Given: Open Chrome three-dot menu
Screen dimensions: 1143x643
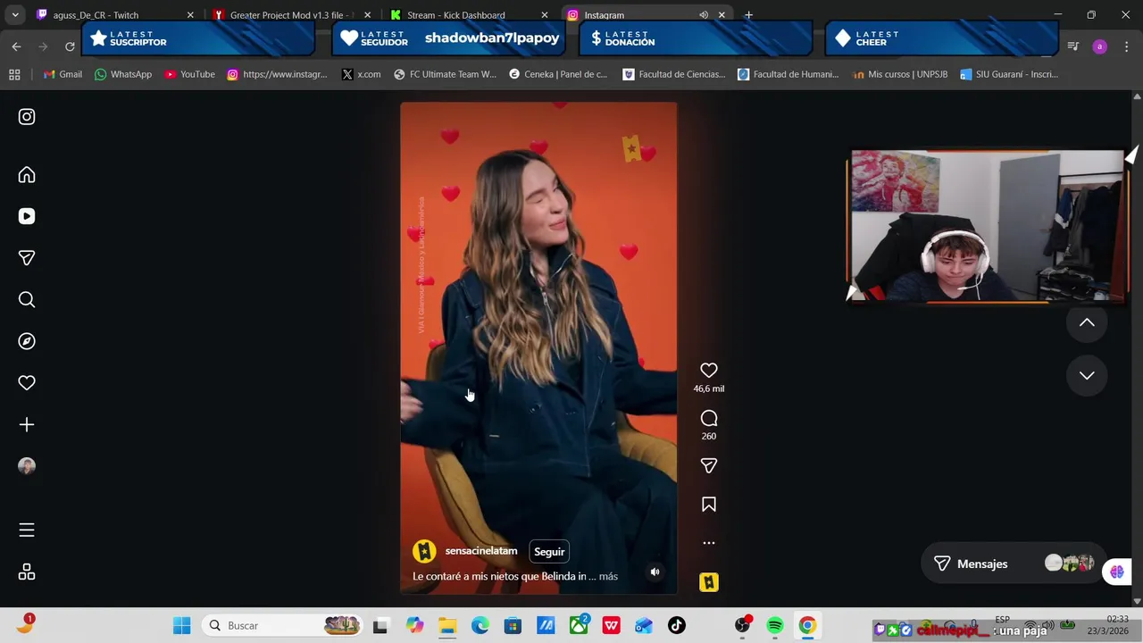Looking at the screenshot, I should [x=1126, y=46].
